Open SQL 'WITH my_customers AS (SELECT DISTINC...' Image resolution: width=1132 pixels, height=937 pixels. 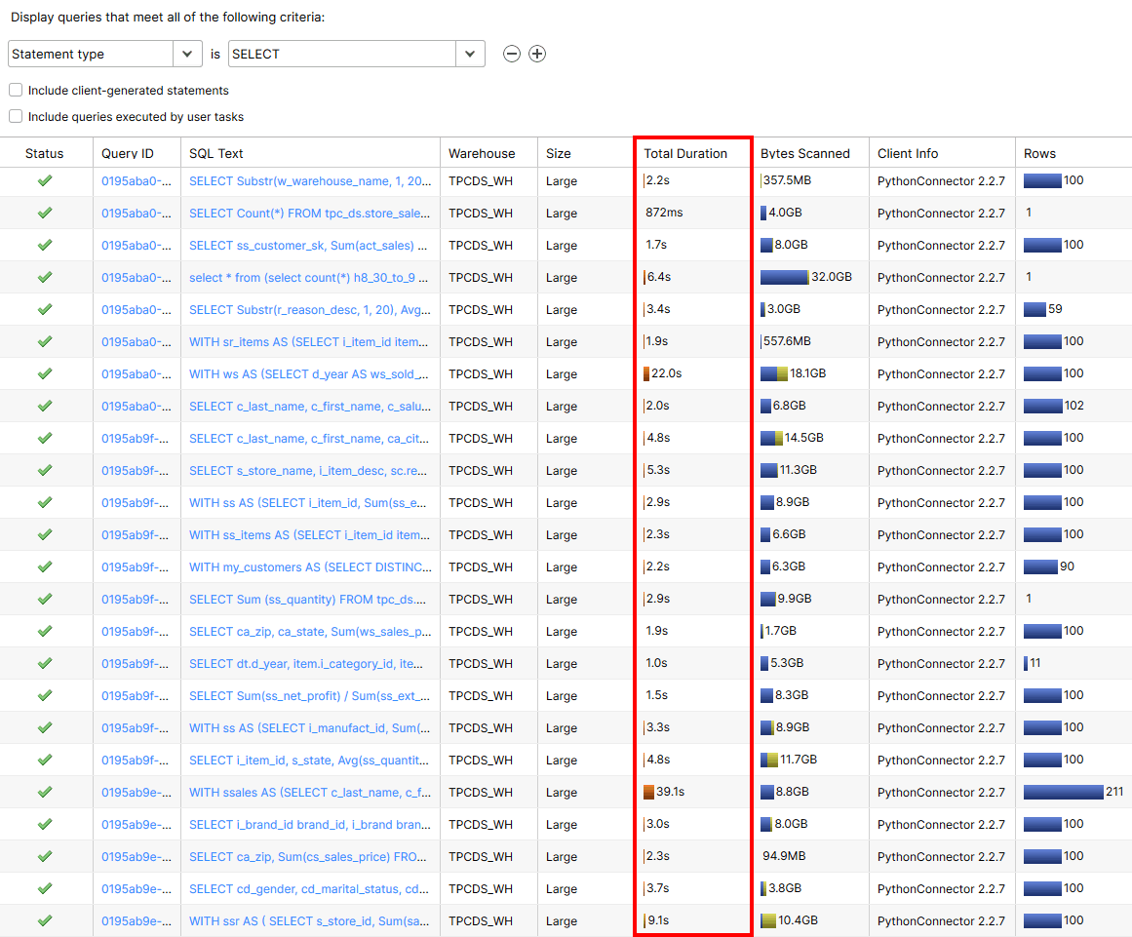310,567
